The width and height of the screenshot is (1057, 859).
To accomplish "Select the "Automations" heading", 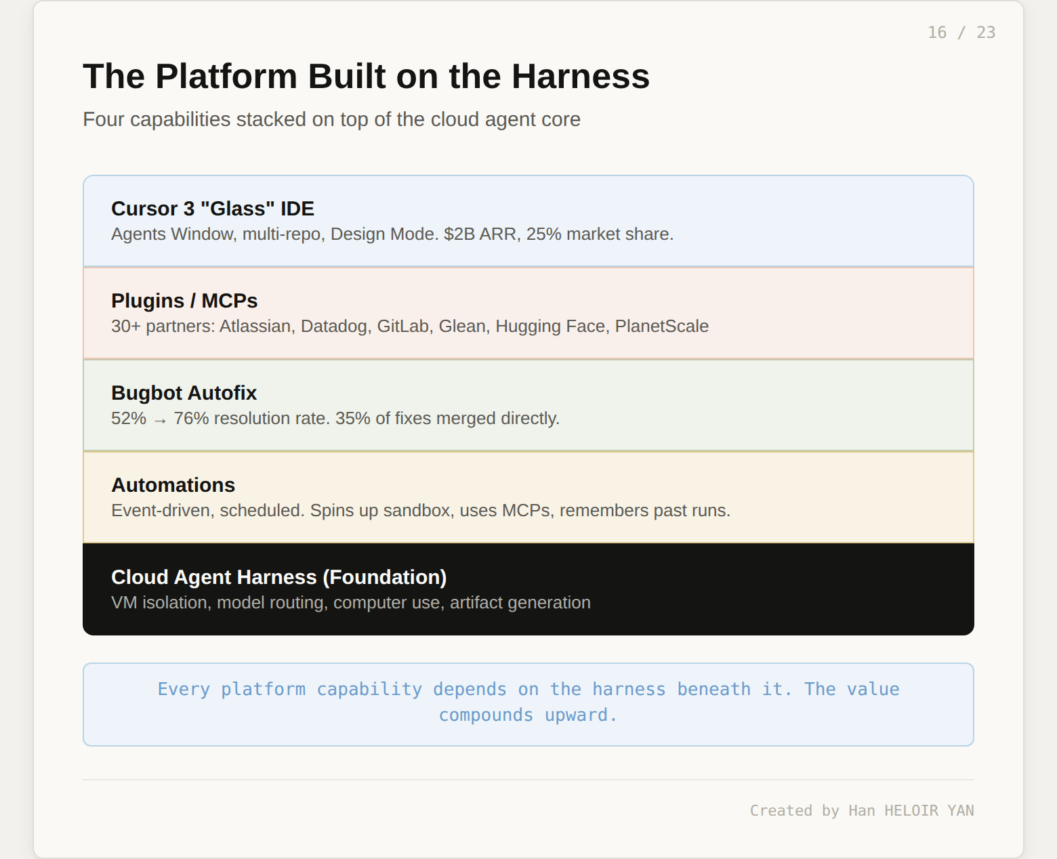I will [x=173, y=485].
